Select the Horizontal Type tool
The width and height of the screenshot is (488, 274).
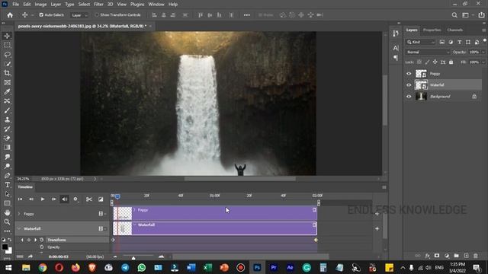point(7,185)
